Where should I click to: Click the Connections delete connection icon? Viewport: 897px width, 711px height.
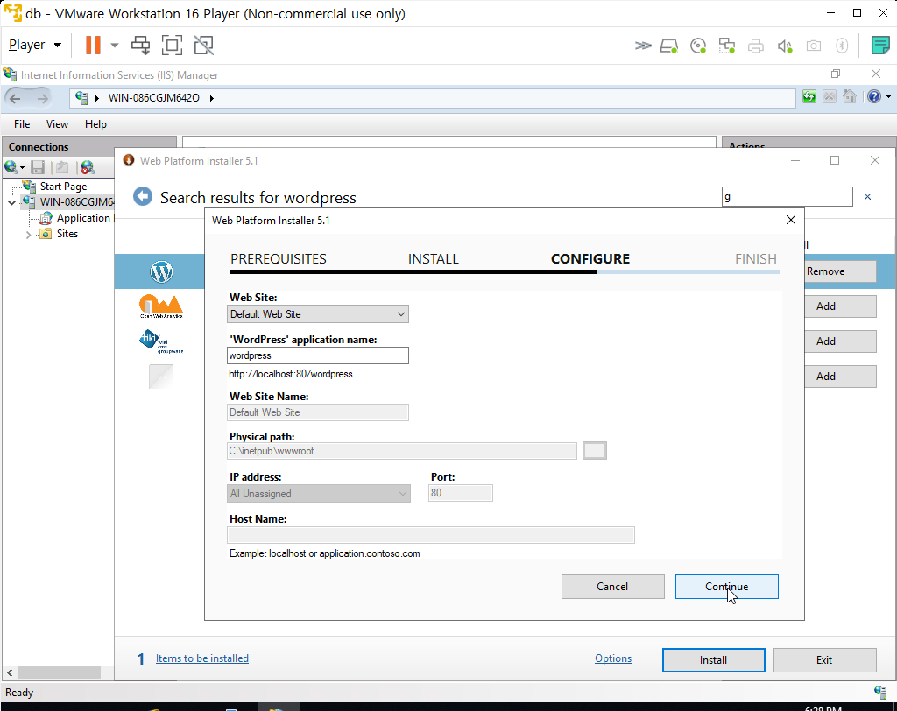(x=88, y=167)
